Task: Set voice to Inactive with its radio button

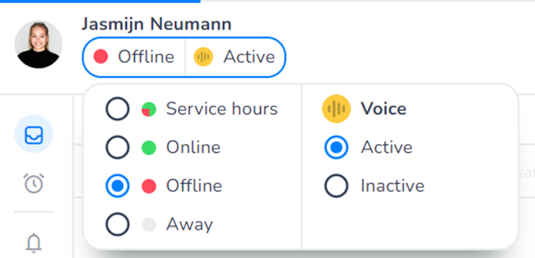Action: pyautogui.click(x=336, y=185)
